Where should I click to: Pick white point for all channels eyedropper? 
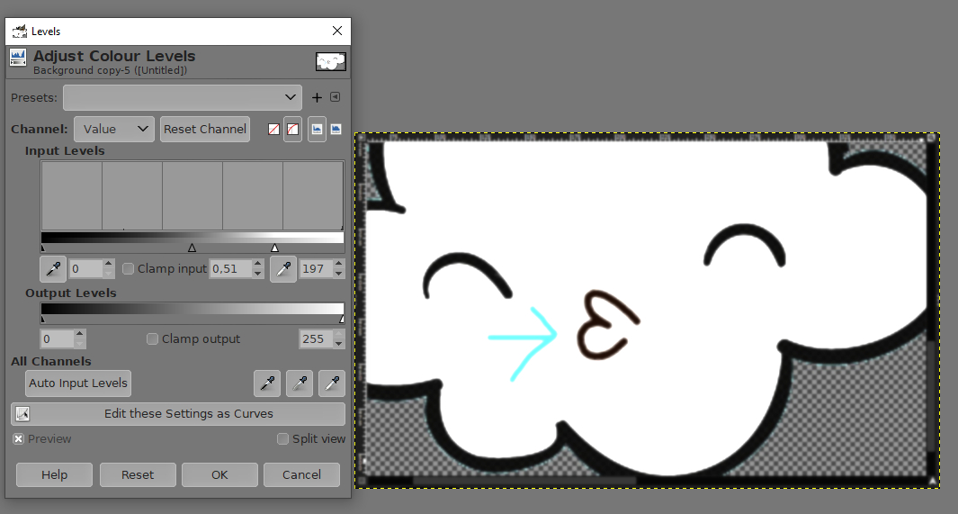pos(332,383)
